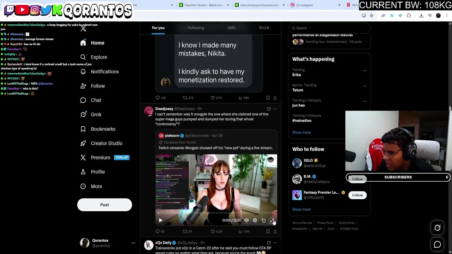Open more options on Deadjosey's post
This screenshot has height=254, width=452.
click(275, 109)
